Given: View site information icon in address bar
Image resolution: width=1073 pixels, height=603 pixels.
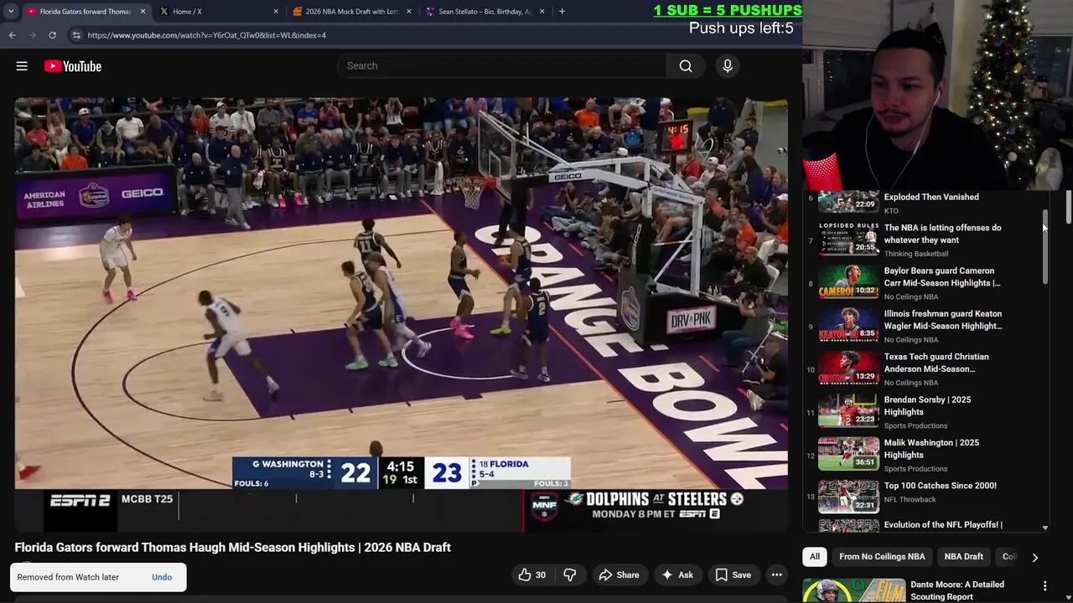Looking at the screenshot, I should click(76, 35).
